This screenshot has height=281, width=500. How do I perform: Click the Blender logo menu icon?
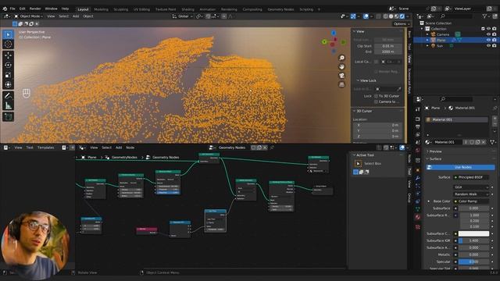tap(5, 9)
